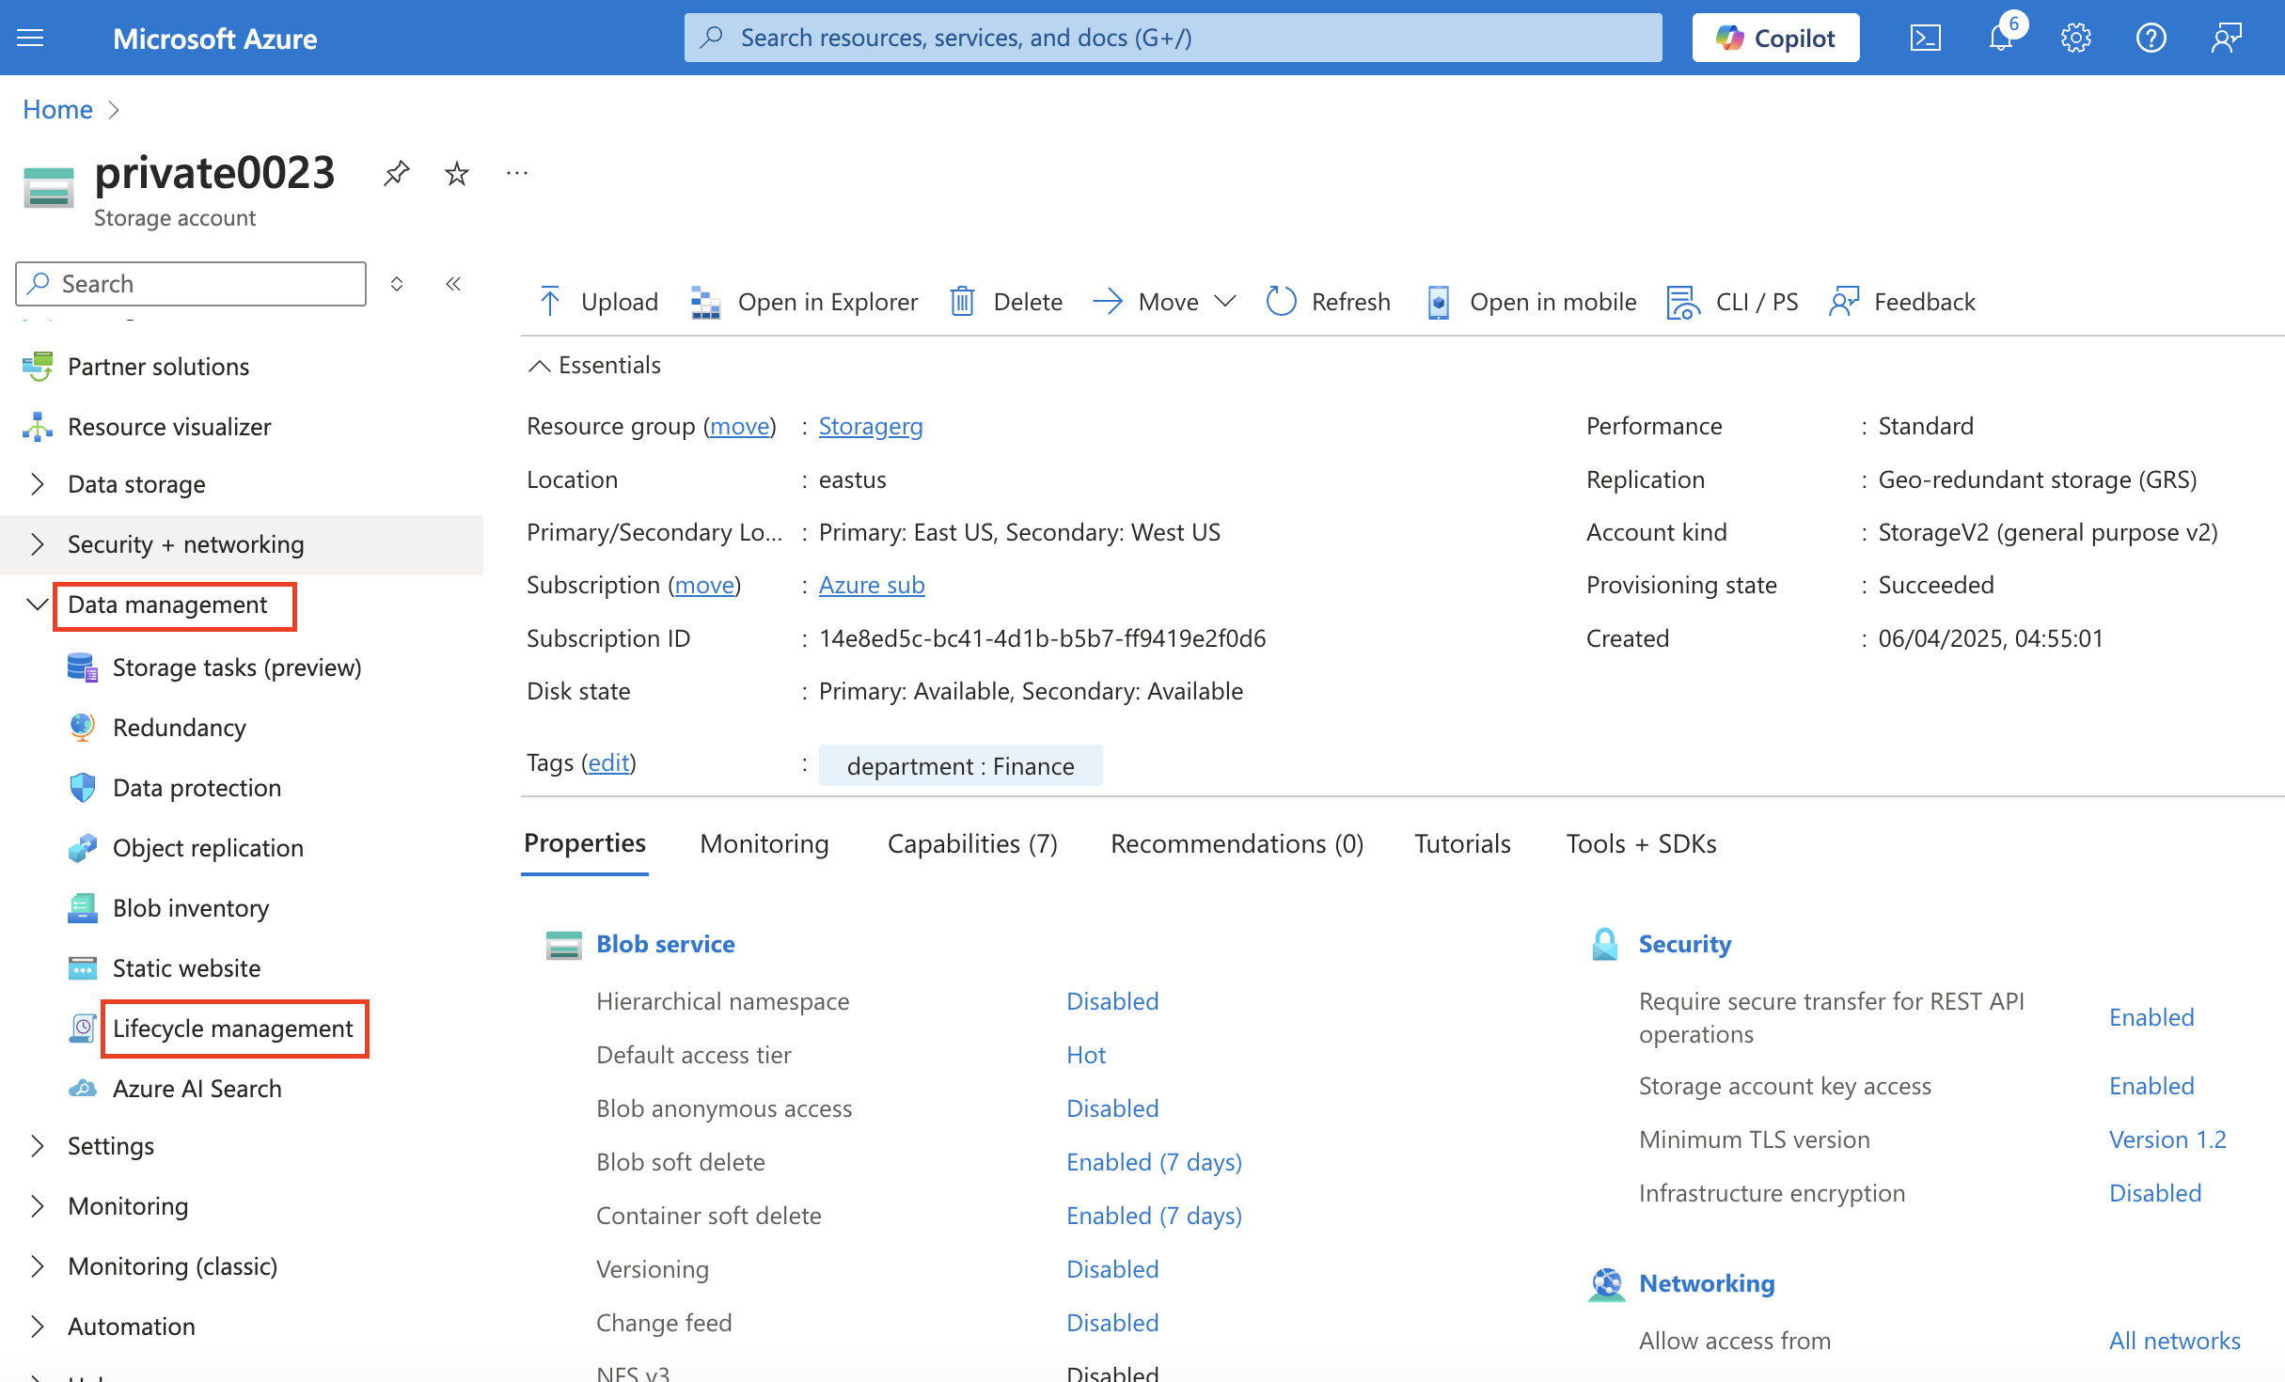
Task: Open the more options ellipsis
Action: click(x=517, y=173)
